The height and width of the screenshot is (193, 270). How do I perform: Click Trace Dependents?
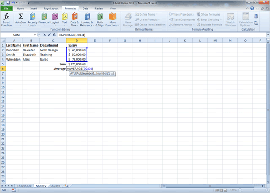[182, 20]
